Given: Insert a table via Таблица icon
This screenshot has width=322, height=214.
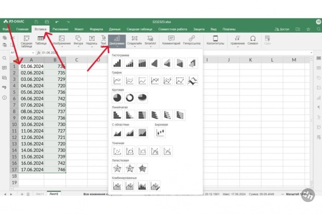Looking at the screenshot, I should [40, 41].
